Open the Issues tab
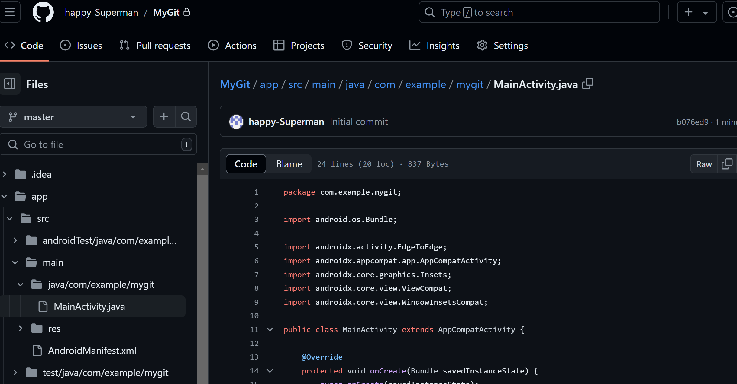The height and width of the screenshot is (384, 737). coord(81,45)
